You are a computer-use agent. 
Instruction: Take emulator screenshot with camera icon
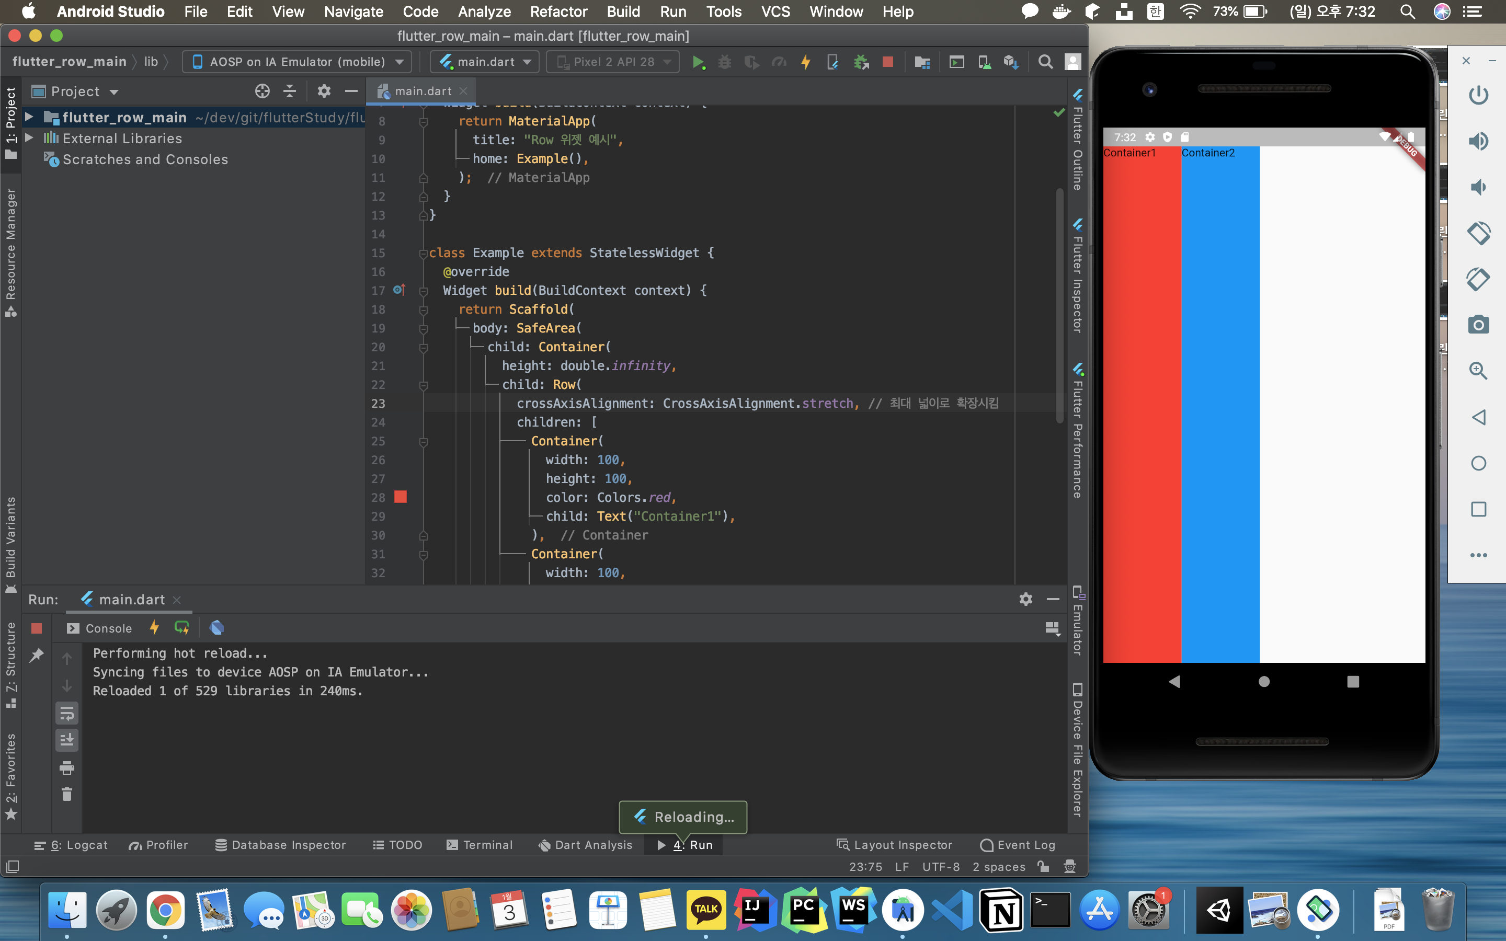1478,324
